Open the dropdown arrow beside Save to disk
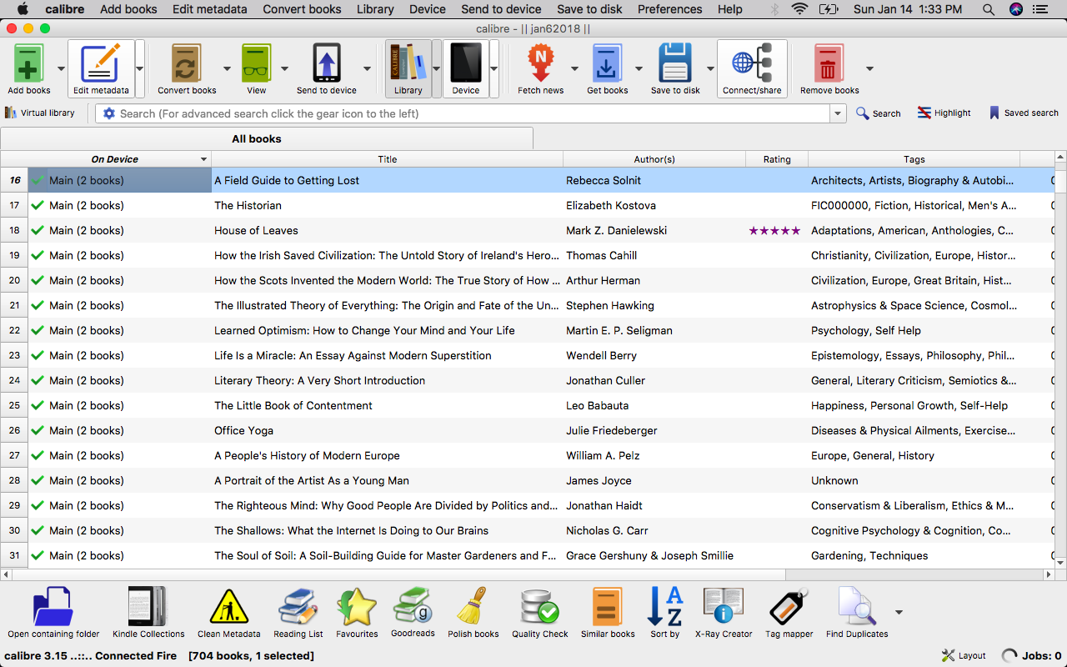The image size is (1067, 667). [x=710, y=69]
